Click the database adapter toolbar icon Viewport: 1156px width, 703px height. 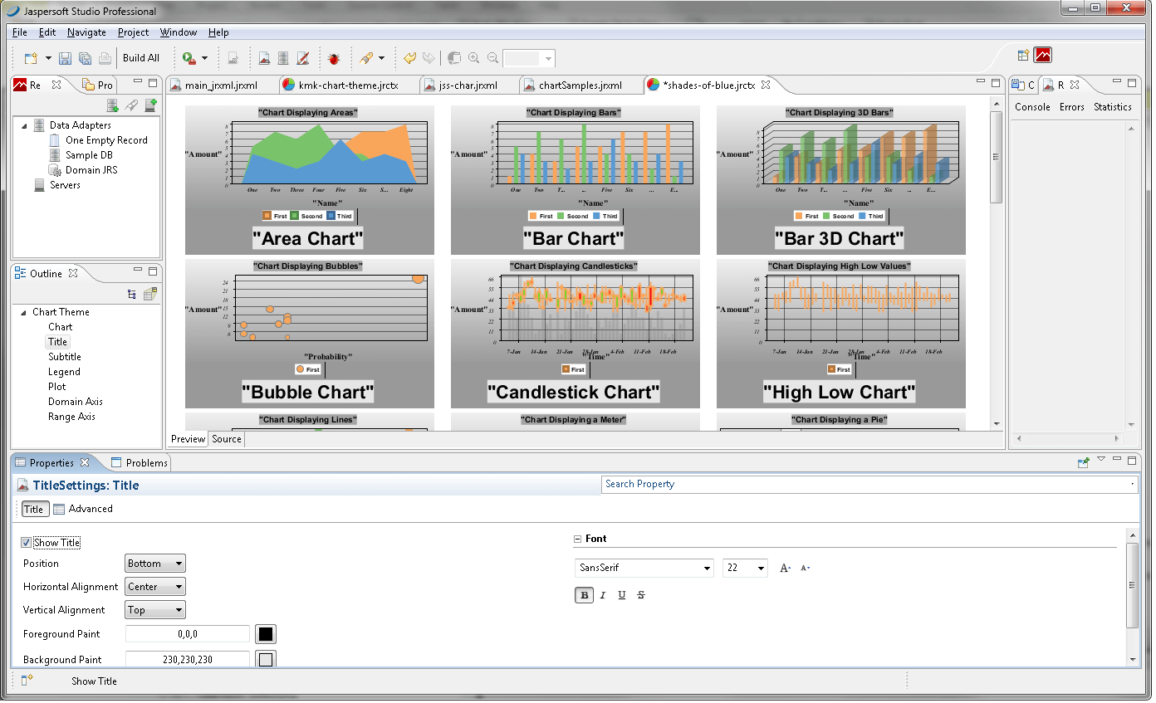point(283,58)
